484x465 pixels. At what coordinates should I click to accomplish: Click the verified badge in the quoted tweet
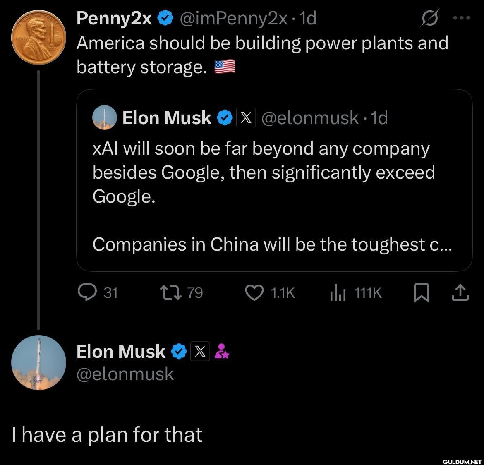click(225, 118)
